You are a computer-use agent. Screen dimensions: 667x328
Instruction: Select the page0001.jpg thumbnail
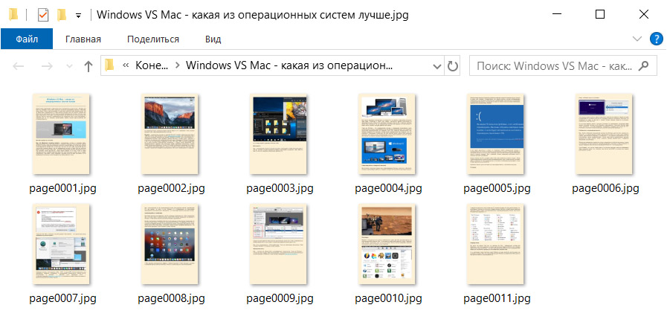point(61,134)
